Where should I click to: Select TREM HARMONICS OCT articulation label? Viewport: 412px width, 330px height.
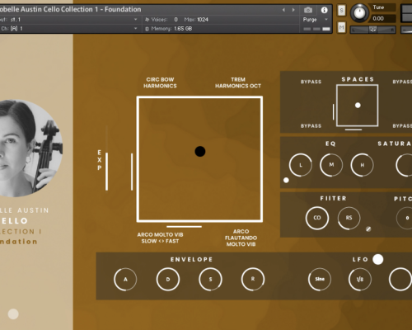coord(238,82)
